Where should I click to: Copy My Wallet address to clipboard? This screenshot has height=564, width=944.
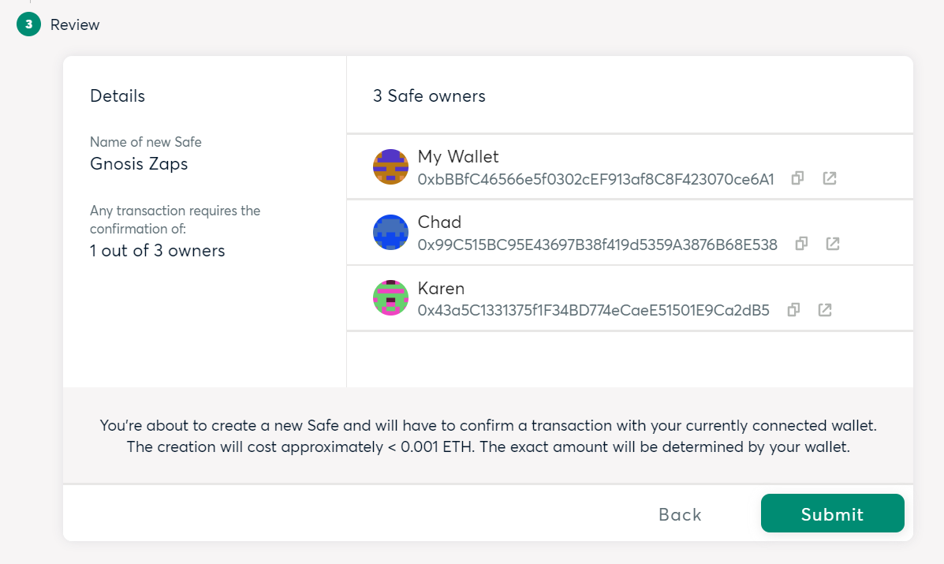coord(797,178)
